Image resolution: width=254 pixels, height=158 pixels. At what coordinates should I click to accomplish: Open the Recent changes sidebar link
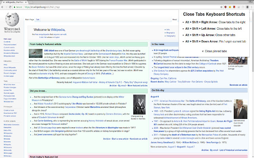point(10,73)
